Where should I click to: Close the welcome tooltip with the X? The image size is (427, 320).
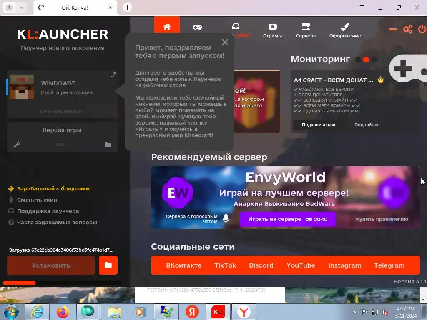point(225,42)
